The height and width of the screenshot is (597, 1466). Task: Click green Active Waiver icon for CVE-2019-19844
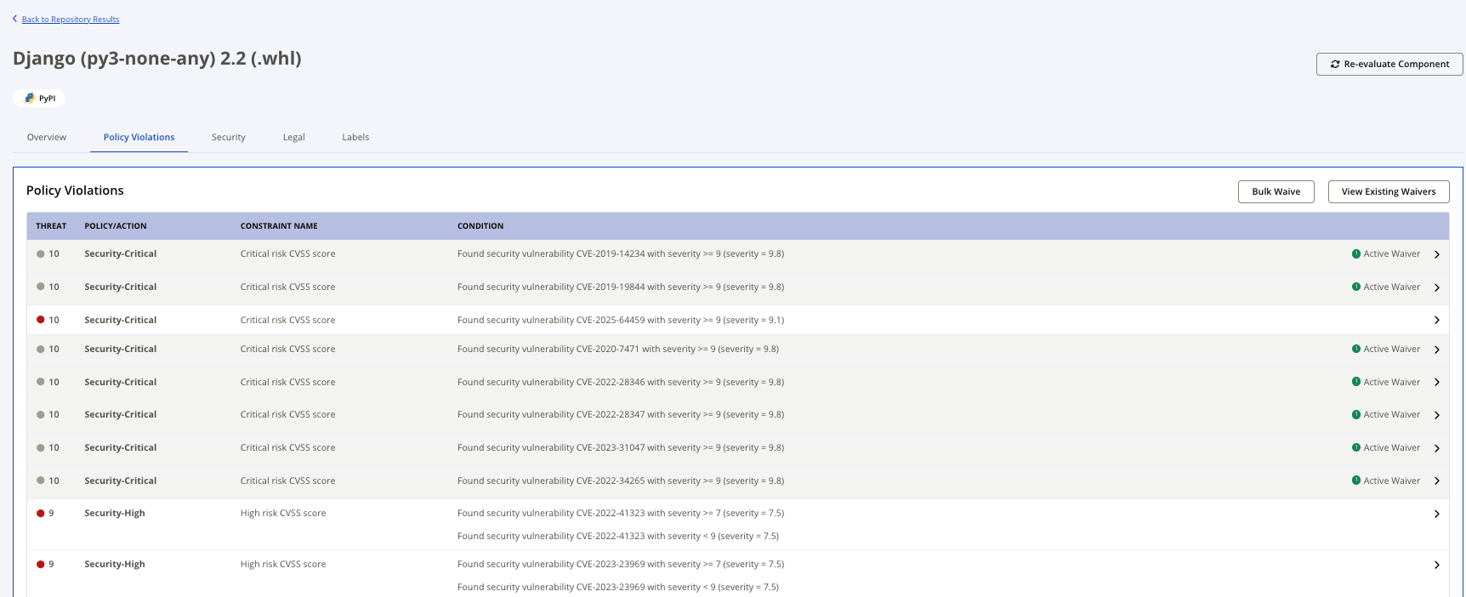click(x=1356, y=287)
